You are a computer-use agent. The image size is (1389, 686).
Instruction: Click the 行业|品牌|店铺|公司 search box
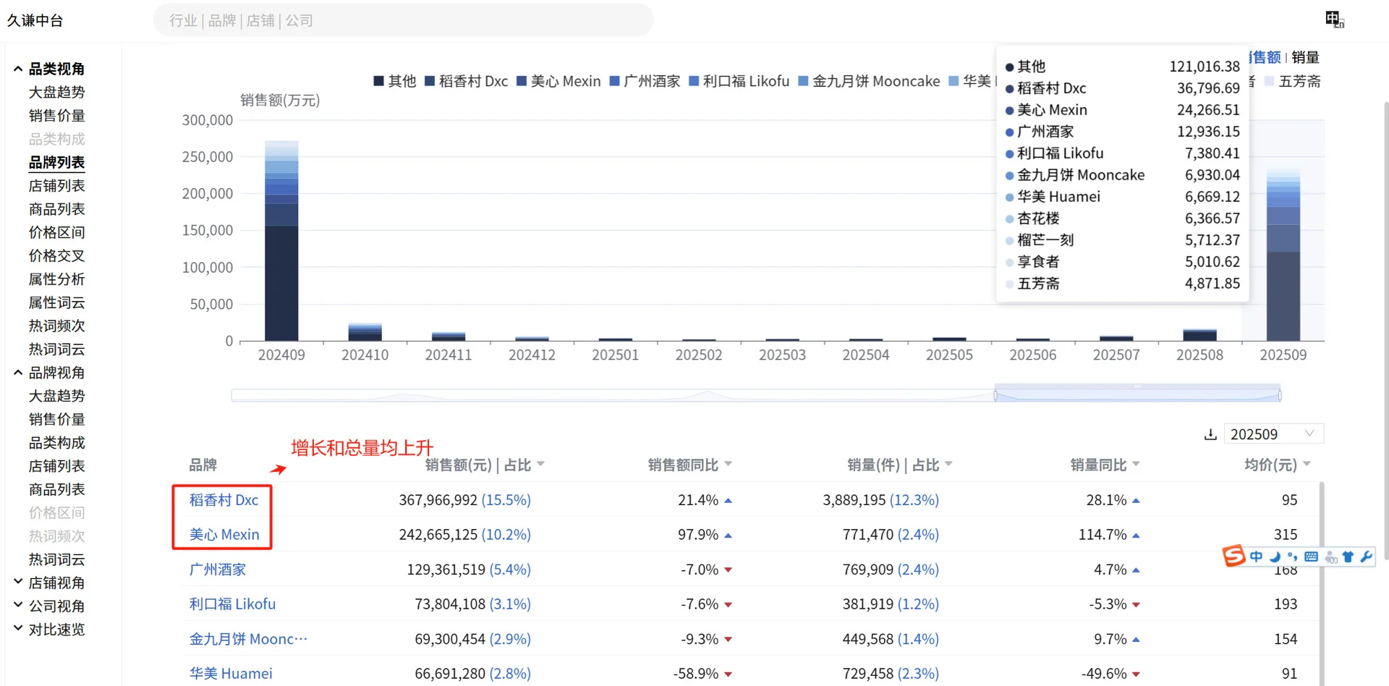click(x=403, y=20)
